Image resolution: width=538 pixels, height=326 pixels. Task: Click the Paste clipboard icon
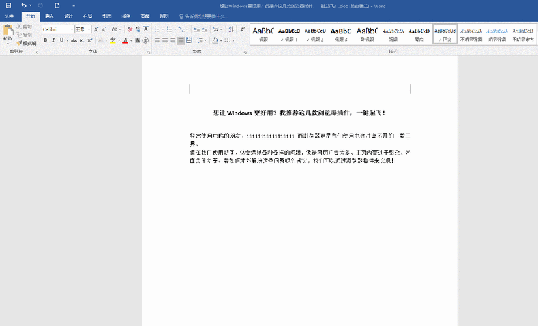(x=8, y=31)
